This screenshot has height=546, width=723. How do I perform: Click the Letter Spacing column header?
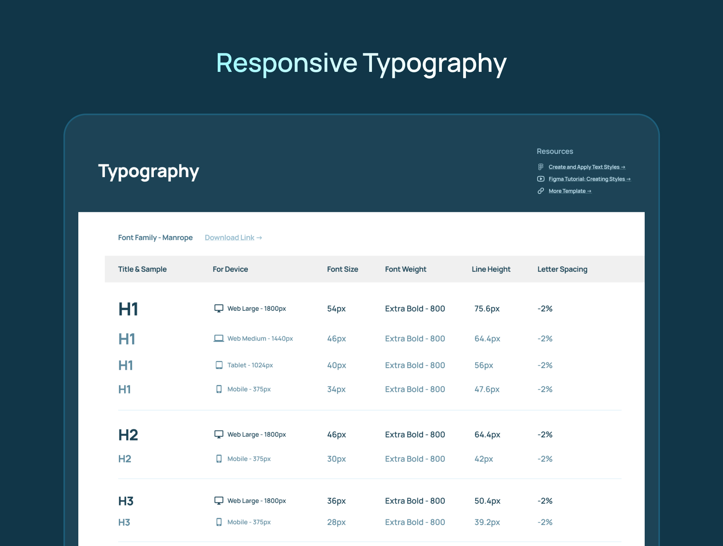(x=562, y=269)
